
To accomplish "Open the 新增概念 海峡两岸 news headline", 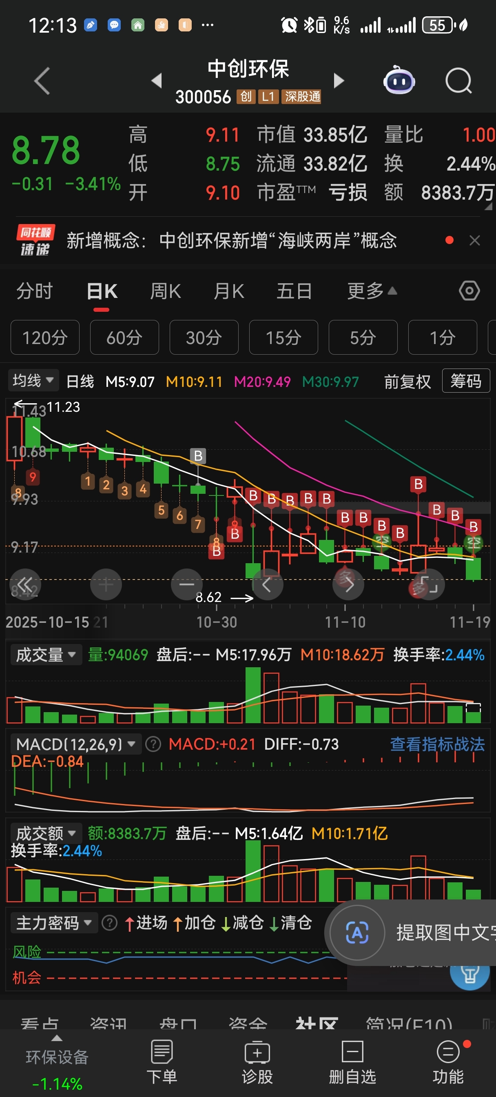I will pos(232,241).
